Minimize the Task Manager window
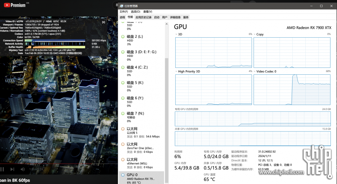The height and width of the screenshot is (184, 337). pyautogui.click(x=312, y=6)
